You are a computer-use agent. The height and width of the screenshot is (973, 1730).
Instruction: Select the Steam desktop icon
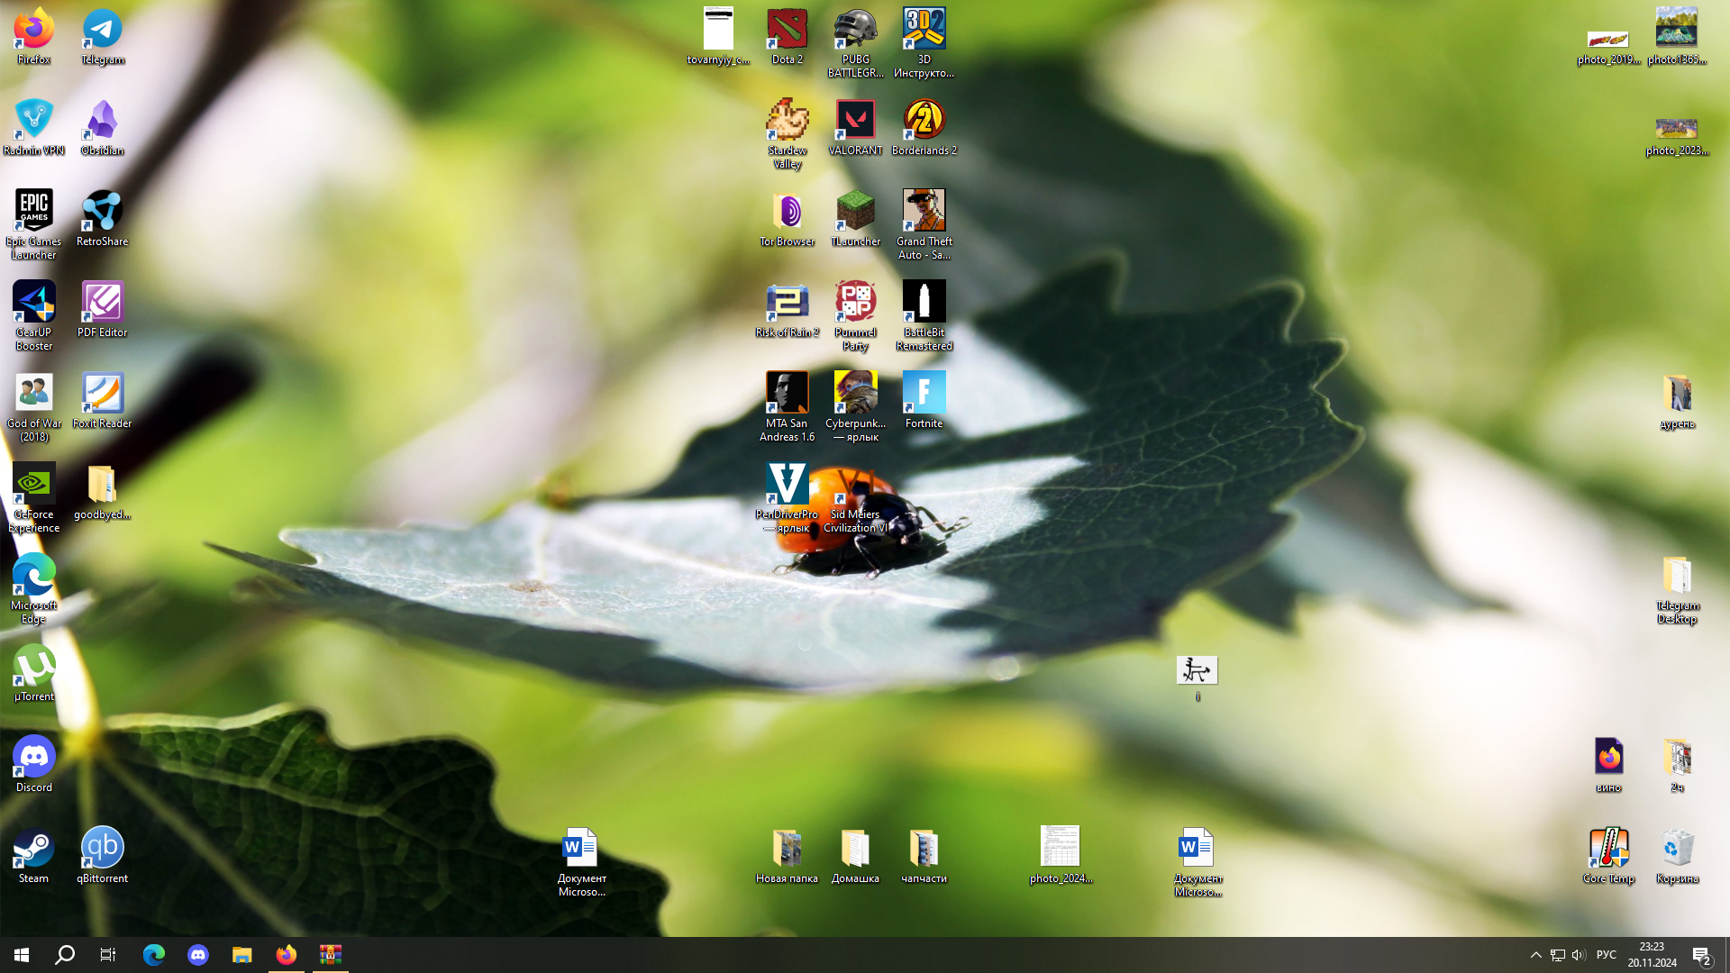(34, 855)
